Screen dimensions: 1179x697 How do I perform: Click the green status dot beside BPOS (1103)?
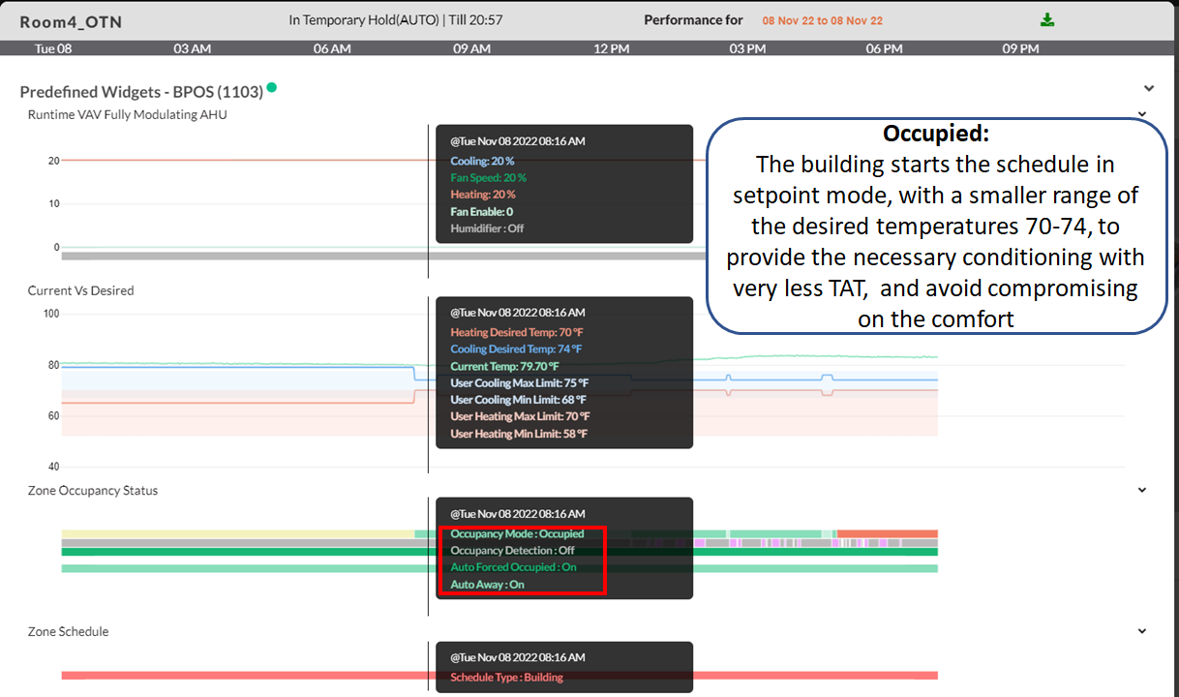(x=272, y=88)
